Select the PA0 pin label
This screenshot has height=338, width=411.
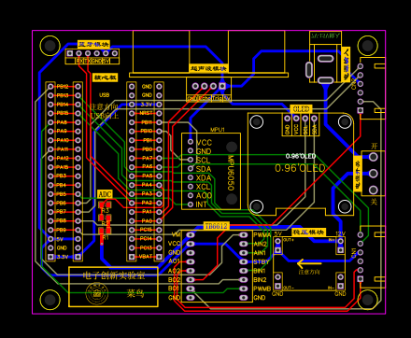tap(147, 221)
